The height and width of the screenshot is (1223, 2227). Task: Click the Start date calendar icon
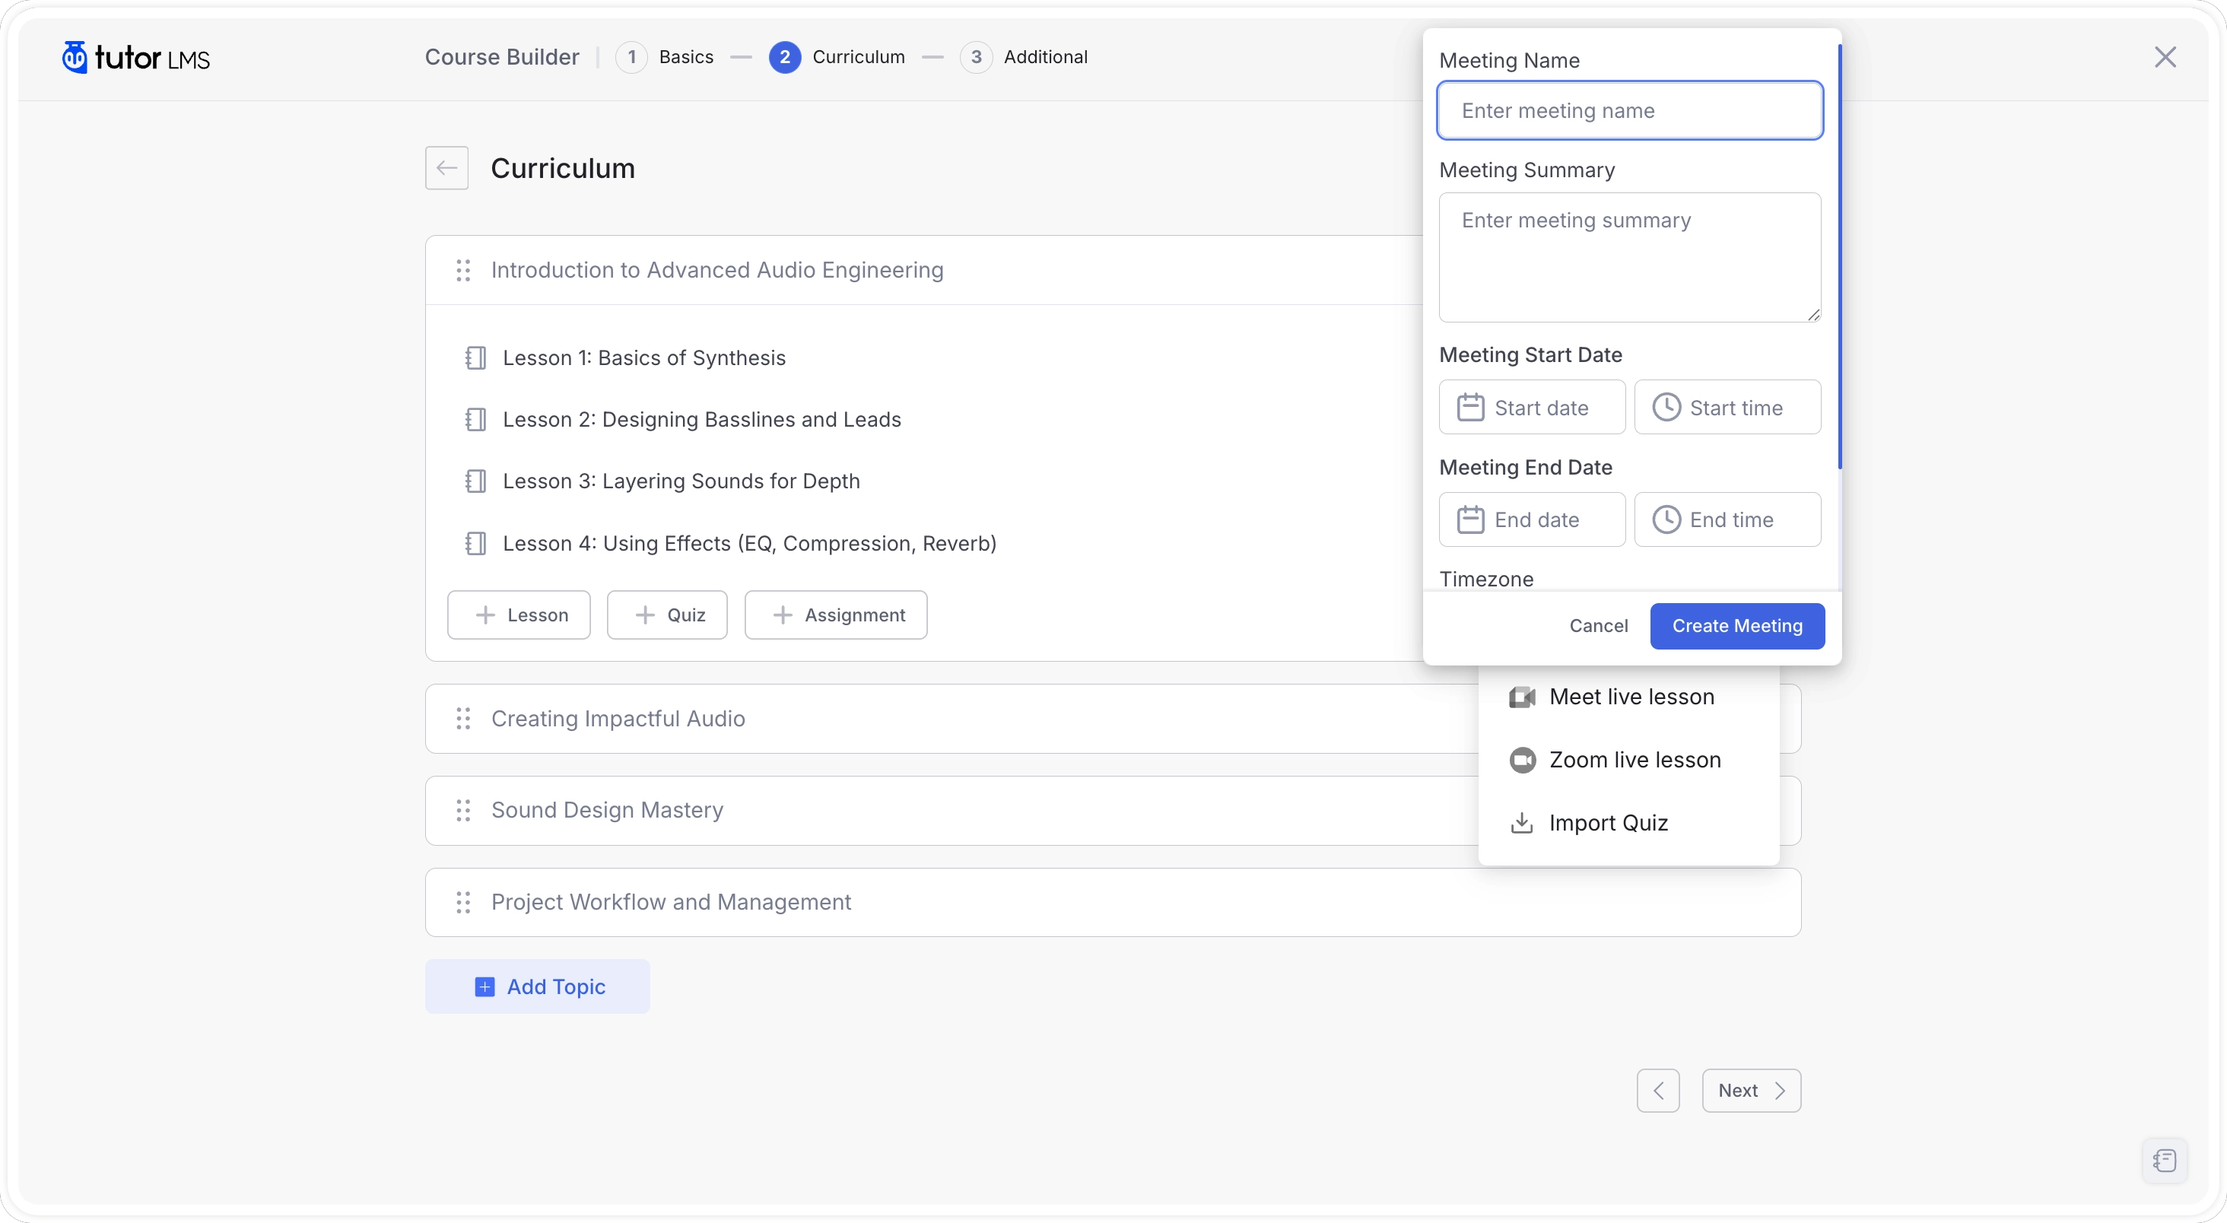click(x=1470, y=407)
